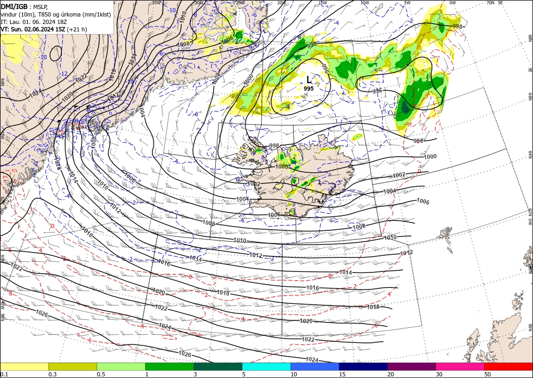
Task: Click the yellow 0.1 legend swatch
Action: click(x=24, y=366)
